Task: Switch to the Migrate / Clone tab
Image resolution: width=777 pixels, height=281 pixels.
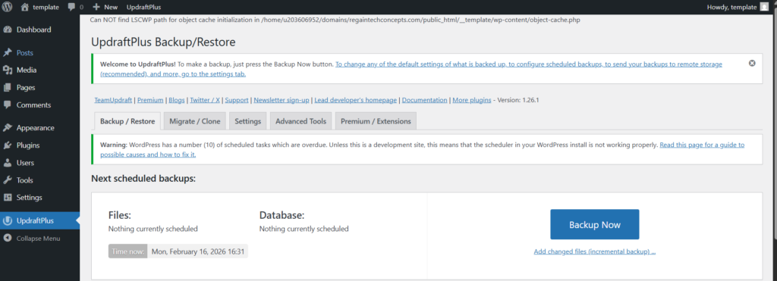Action: pyautogui.click(x=195, y=121)
